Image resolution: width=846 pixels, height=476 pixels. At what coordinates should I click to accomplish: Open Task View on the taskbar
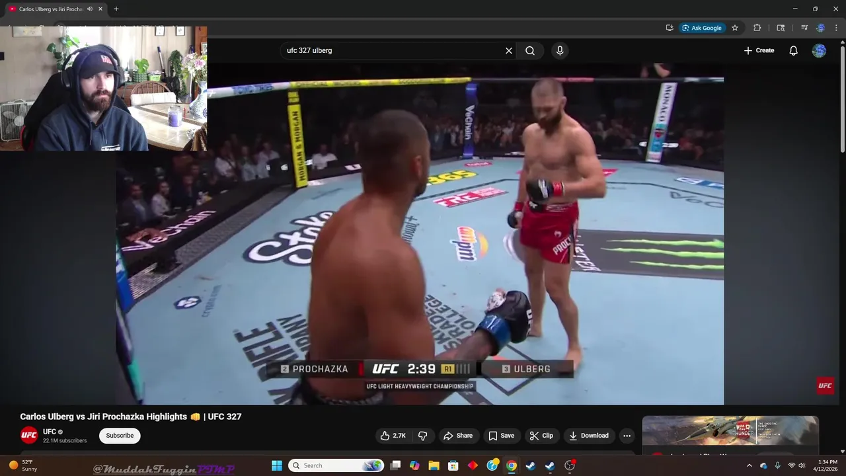coord(395,465)
